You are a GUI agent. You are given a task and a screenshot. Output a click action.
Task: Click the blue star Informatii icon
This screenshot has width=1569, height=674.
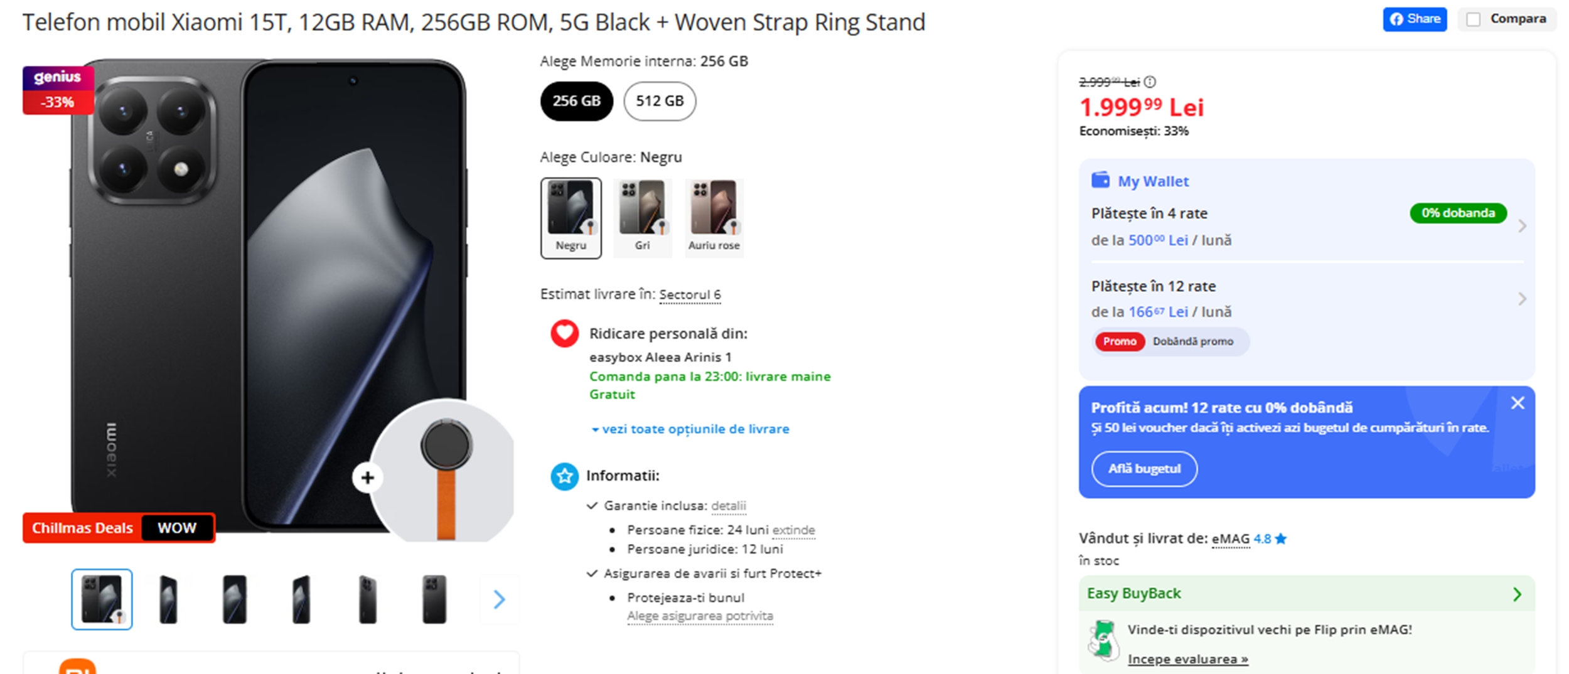coord(564,476)
